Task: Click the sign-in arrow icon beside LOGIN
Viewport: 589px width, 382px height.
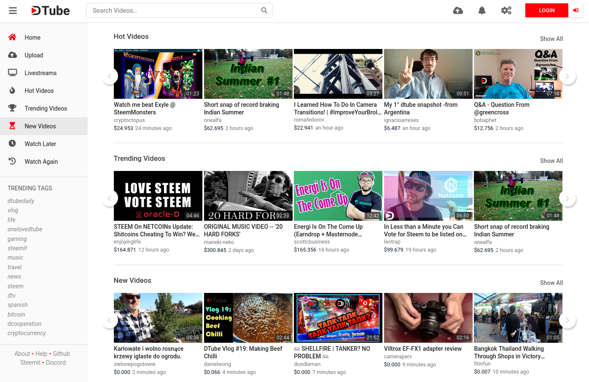Action: [x=576, y=11]
